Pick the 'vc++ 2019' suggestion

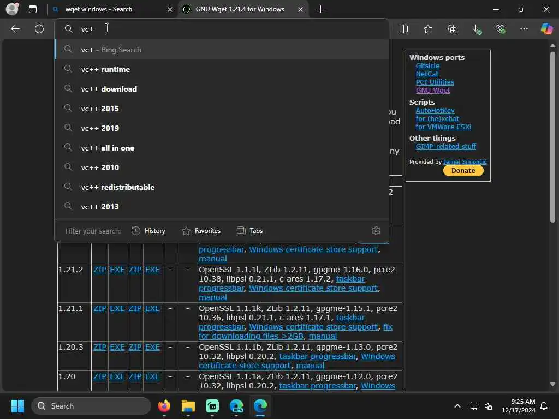coord(222,128)
